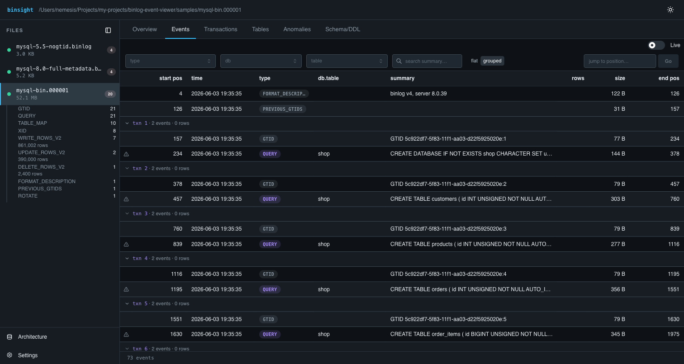Collapse the txn 3 group
Viewport: 684px width, 364px height.
pos(127,213)
